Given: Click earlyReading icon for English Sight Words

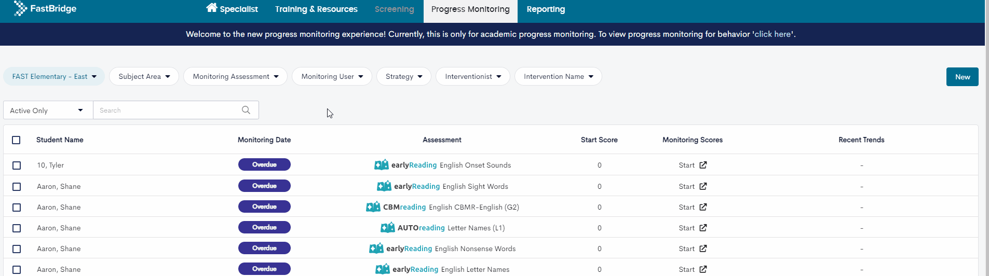Looking at the screenshot, I should tap(384, 186).
